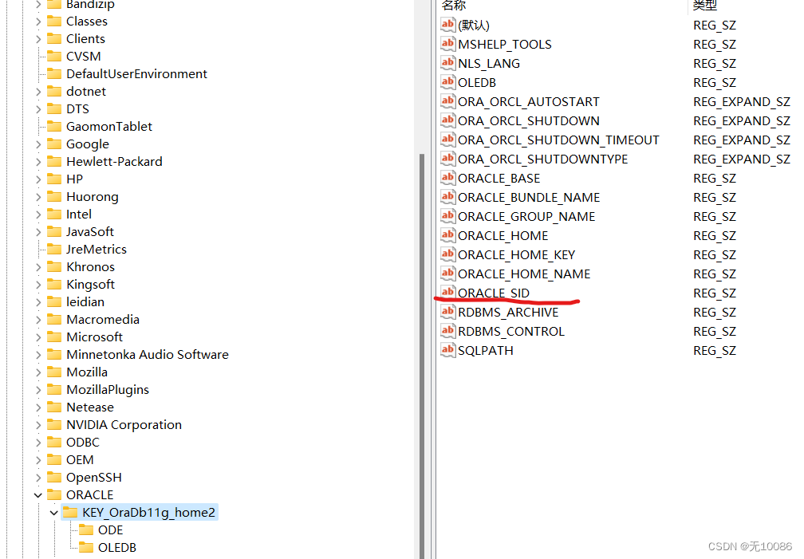Select the ORA_ORCL_SHUTDOWN_TIMEOUT value name
804x559 pixels.
click(x=558, y=140)
